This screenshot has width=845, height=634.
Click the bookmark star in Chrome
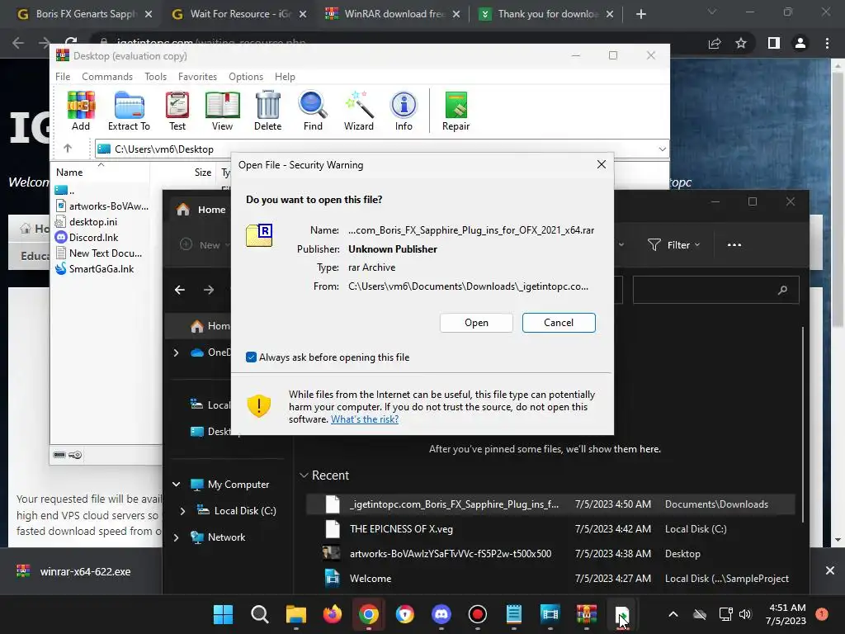pyautogui.click(x=741, y=43)
